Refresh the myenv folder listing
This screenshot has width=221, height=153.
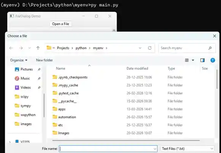(x=150, y=48)
